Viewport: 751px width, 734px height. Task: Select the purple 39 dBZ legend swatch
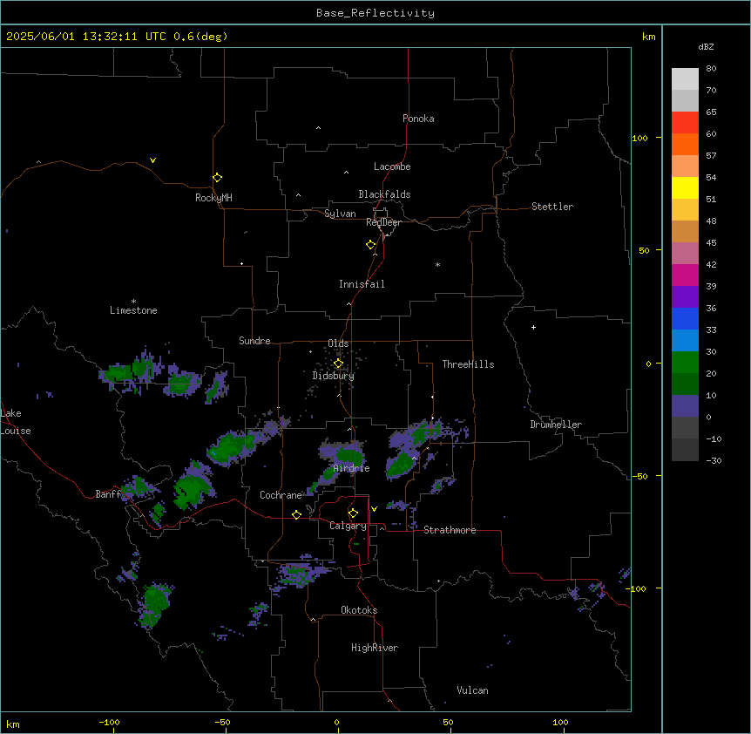point(685,297)
